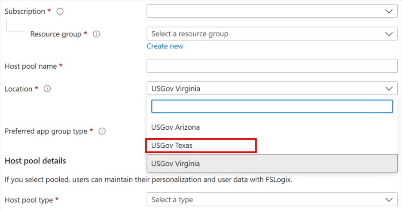Click the Subscription info icon

[x=60, y=12]
